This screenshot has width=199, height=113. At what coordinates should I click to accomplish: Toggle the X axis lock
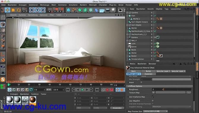click(x=32, y=10)
